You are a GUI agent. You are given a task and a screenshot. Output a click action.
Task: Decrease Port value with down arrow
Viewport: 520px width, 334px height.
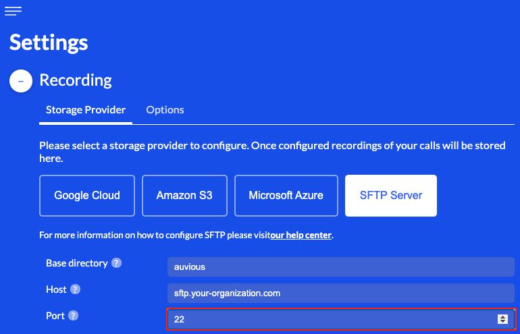click(502, 322)
